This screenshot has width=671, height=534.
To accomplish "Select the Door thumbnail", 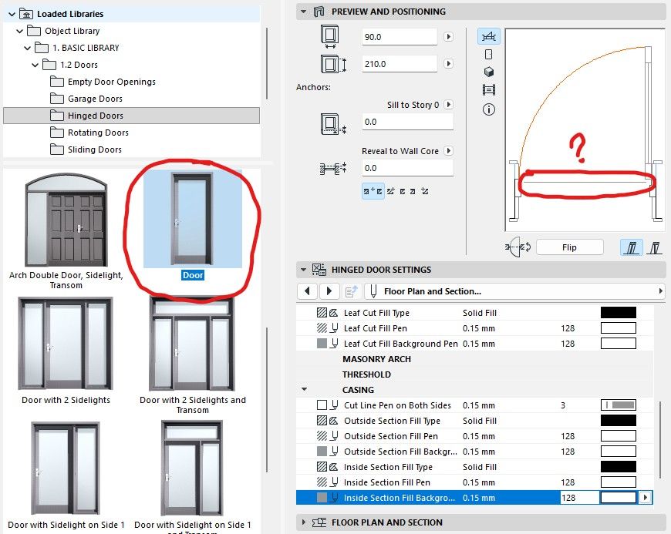I will pos(193,219).
